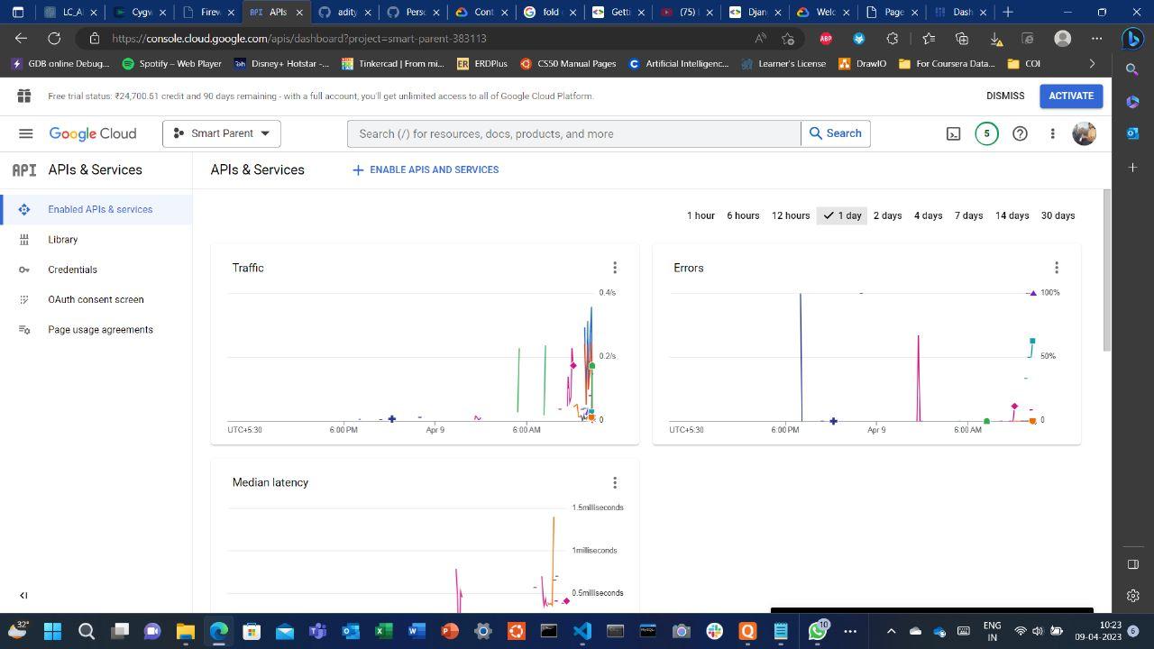
Task: Open the Tinkercad bookmark
Action: 392,63
